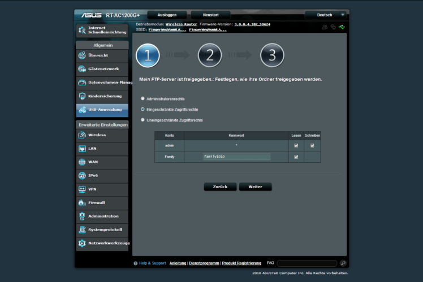423x282 pixels.
Task: Click the 'Kennwort' column header
Action: [236, 135]
